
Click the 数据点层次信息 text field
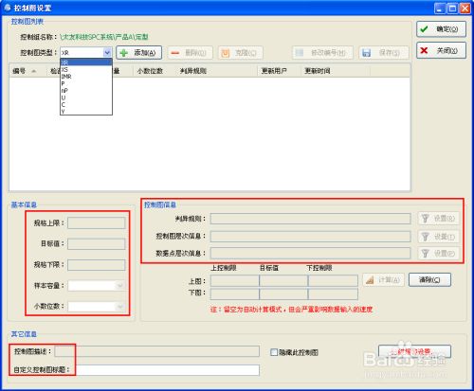click(310, 253)
